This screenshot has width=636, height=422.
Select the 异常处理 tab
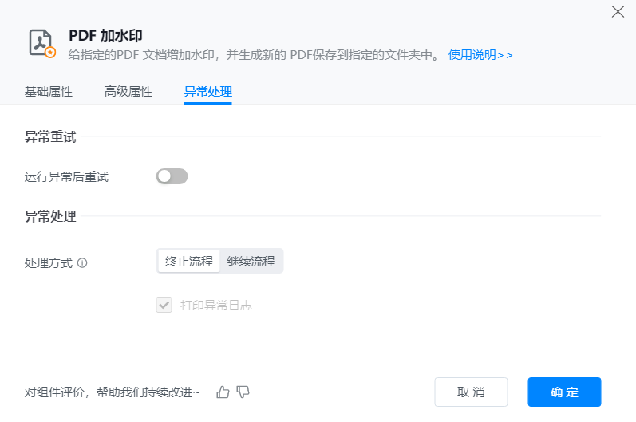207,92
